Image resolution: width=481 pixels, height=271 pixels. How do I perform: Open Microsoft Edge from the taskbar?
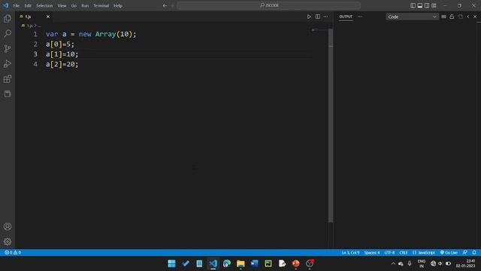227,263
